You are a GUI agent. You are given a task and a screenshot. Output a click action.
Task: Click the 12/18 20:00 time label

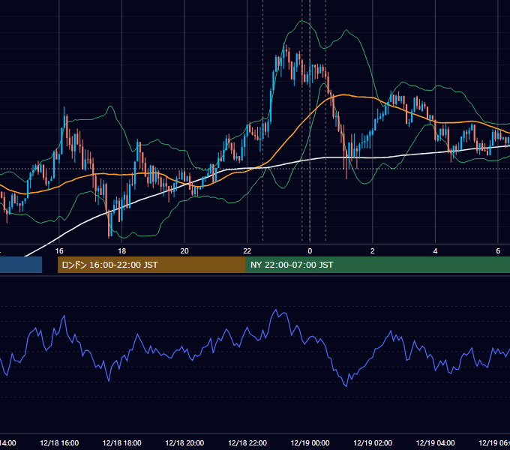click(x=184, y=442)
